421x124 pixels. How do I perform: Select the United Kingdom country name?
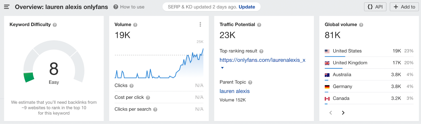[350, 63]
